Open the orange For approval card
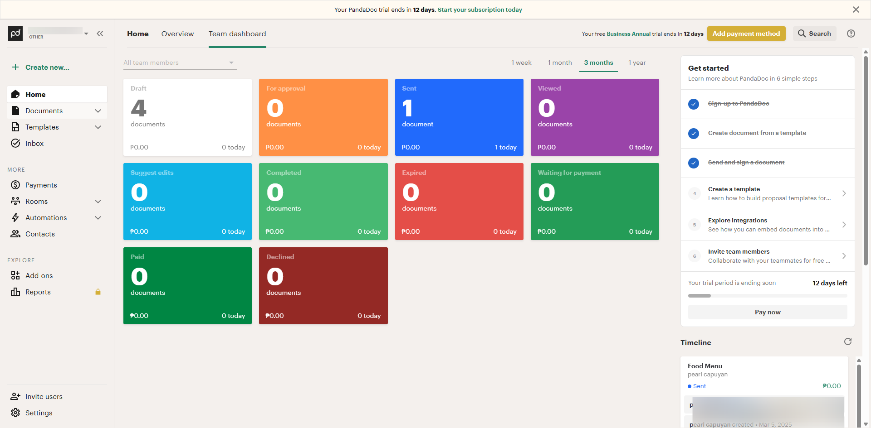 323,117
